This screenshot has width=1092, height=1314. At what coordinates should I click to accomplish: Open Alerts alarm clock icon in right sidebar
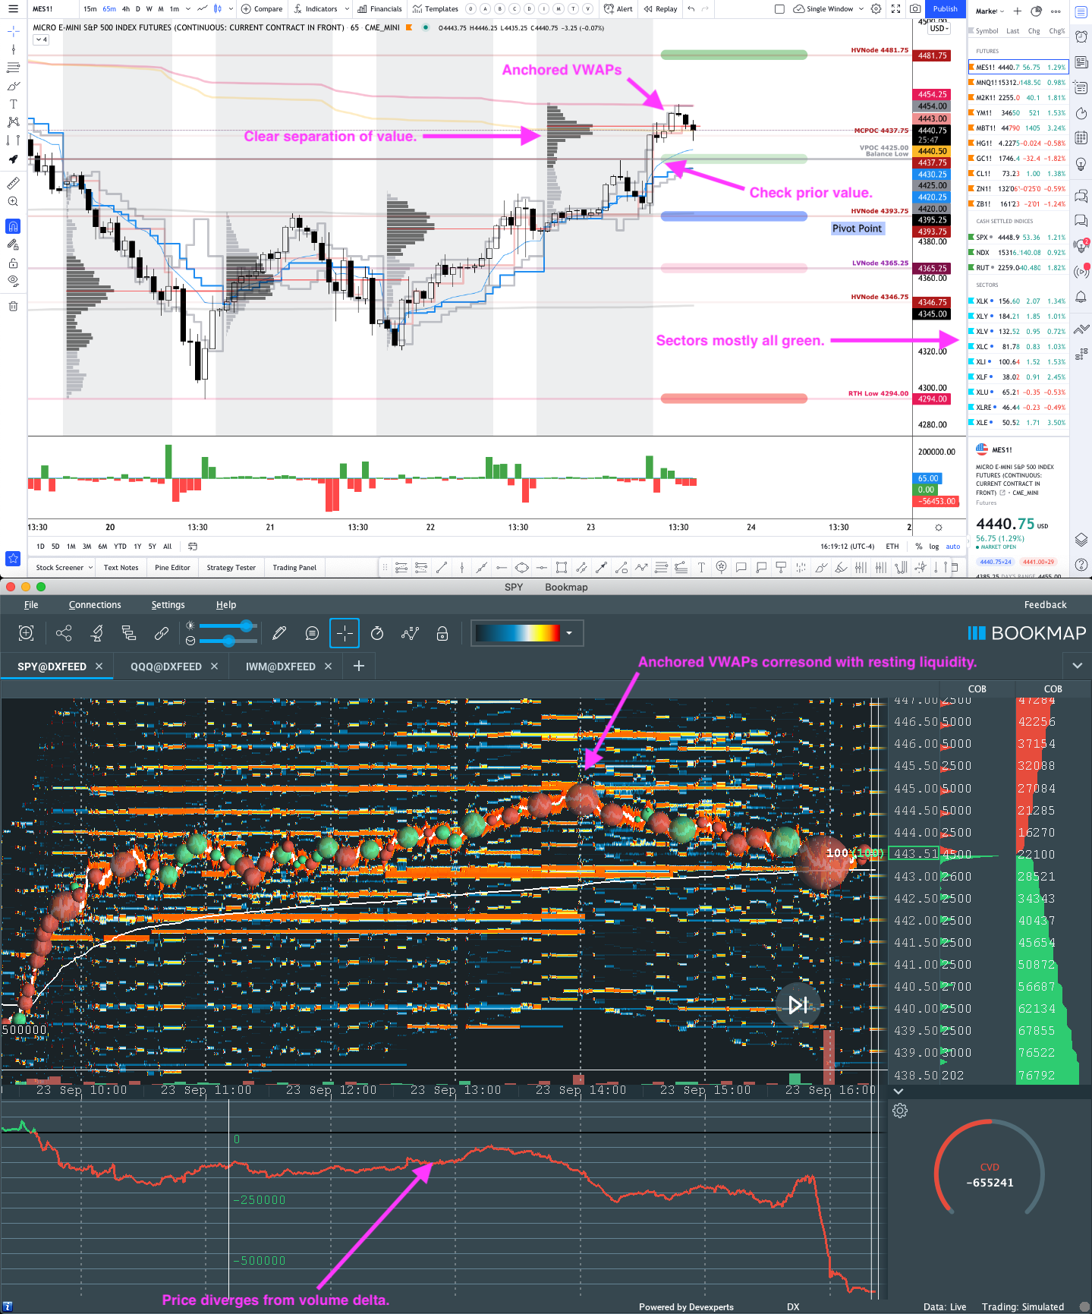pos(1081,36)
